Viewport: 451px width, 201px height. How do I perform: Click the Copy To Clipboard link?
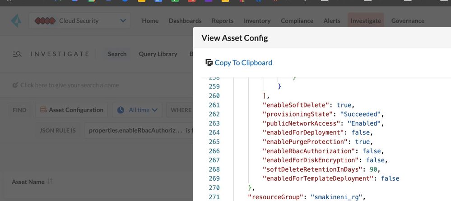(243, 62)
